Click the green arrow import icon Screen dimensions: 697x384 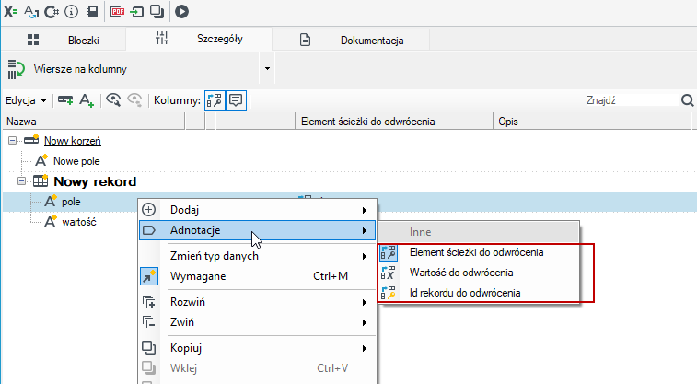(136, 12)
